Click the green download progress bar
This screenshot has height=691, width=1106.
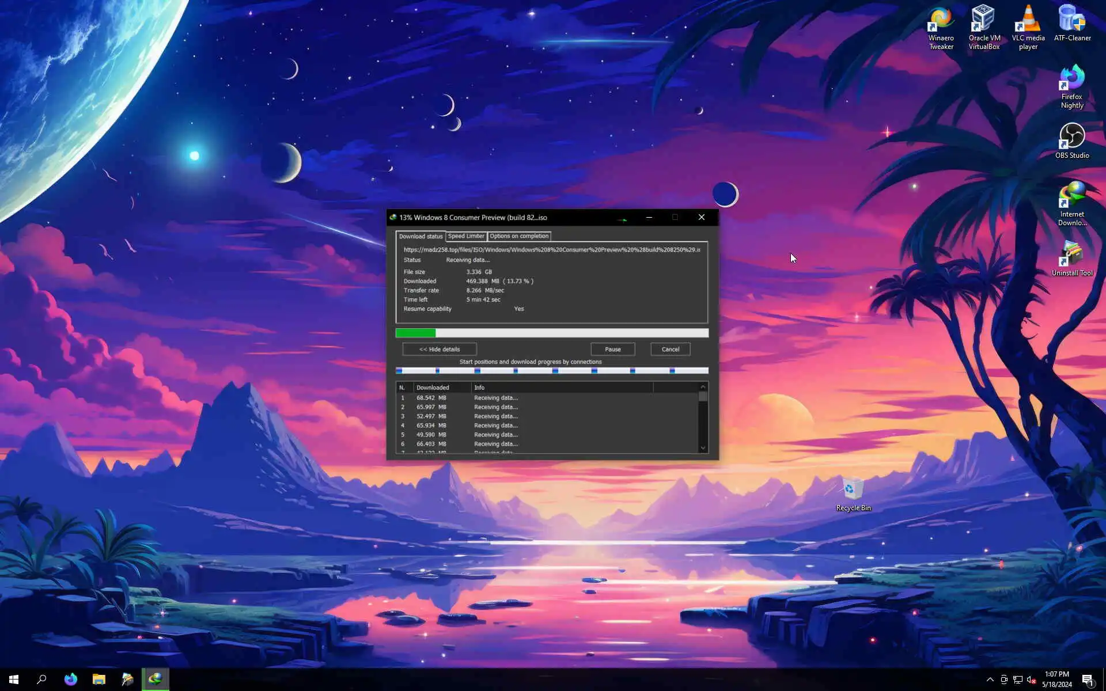coord(415,333)
